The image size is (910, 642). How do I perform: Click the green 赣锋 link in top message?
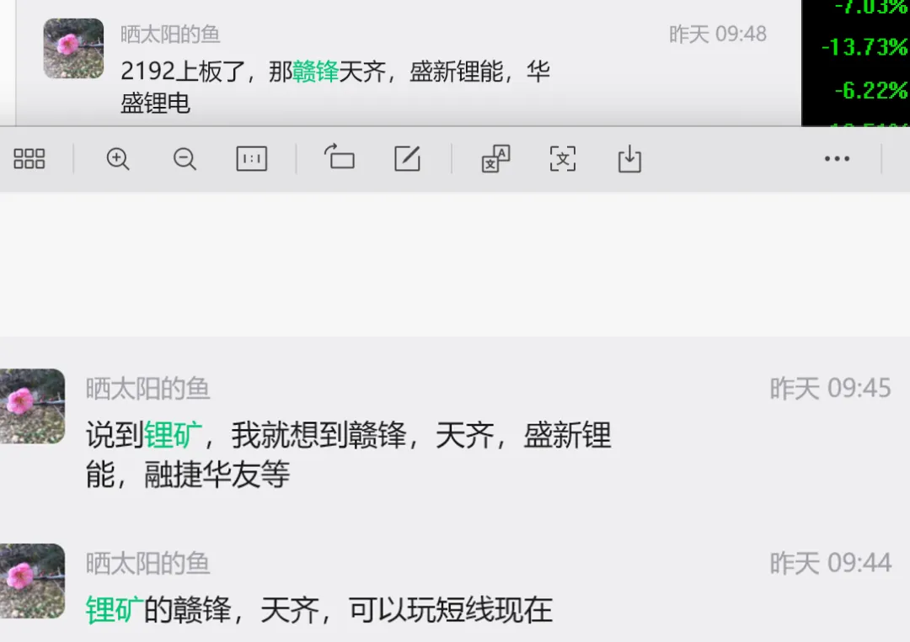315,72
